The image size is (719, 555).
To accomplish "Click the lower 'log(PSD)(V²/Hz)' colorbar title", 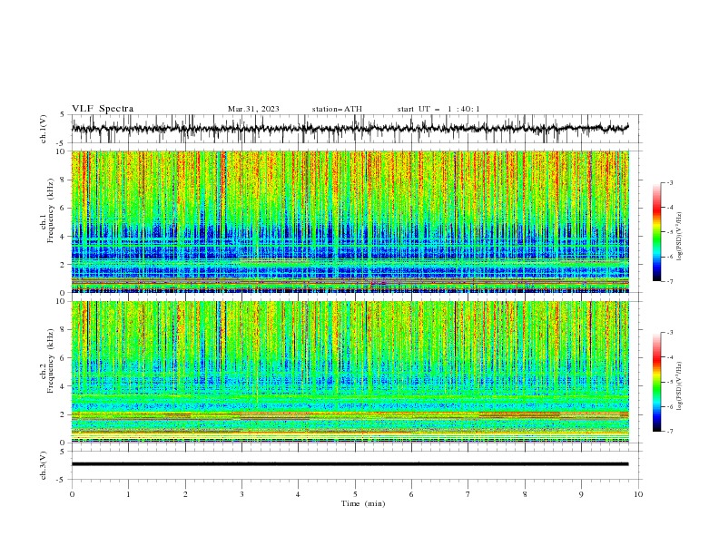I will [x=680, y=386].
